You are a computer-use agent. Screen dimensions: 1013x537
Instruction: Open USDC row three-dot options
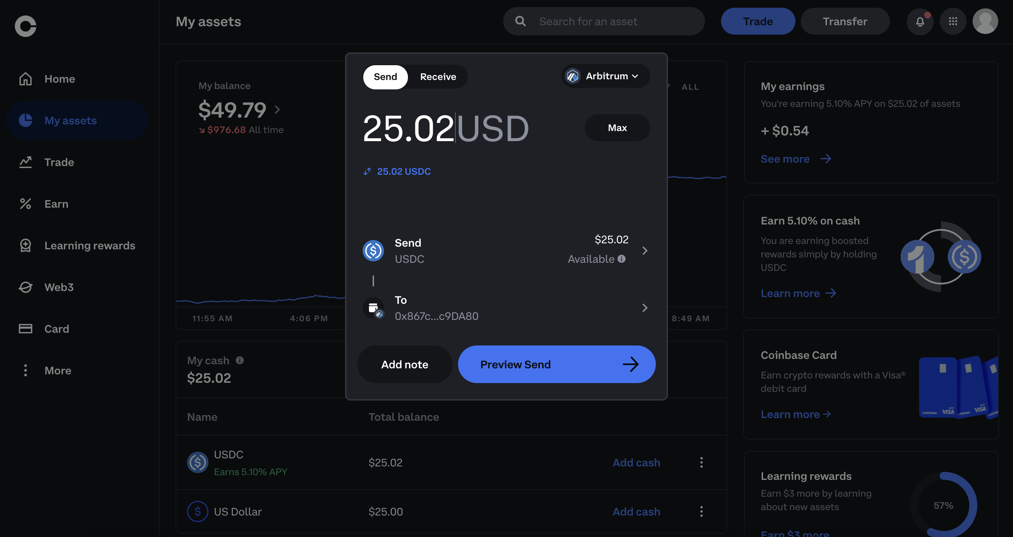point(701,462)
